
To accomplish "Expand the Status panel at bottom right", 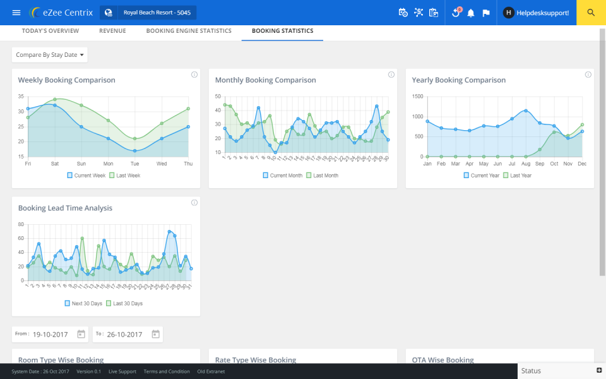I will (x=598, y=370).
